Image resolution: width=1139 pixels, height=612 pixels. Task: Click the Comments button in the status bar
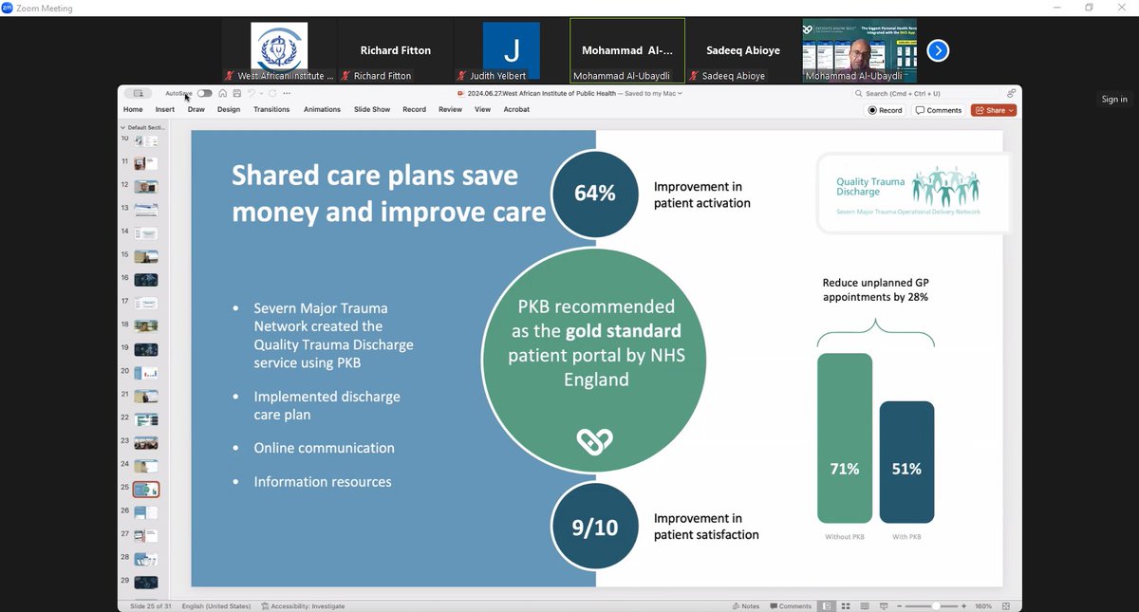pos(791,606)
